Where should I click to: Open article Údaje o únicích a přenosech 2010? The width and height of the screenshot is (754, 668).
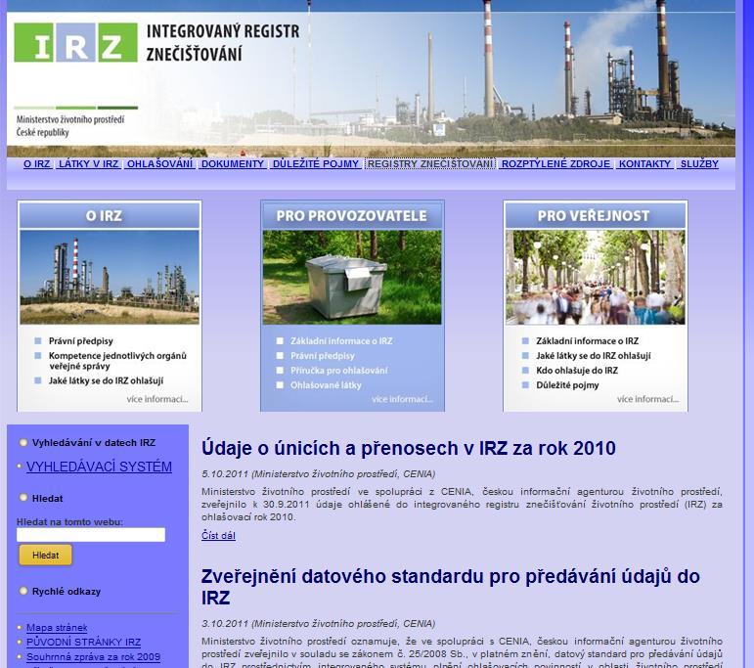click(408, 448)
